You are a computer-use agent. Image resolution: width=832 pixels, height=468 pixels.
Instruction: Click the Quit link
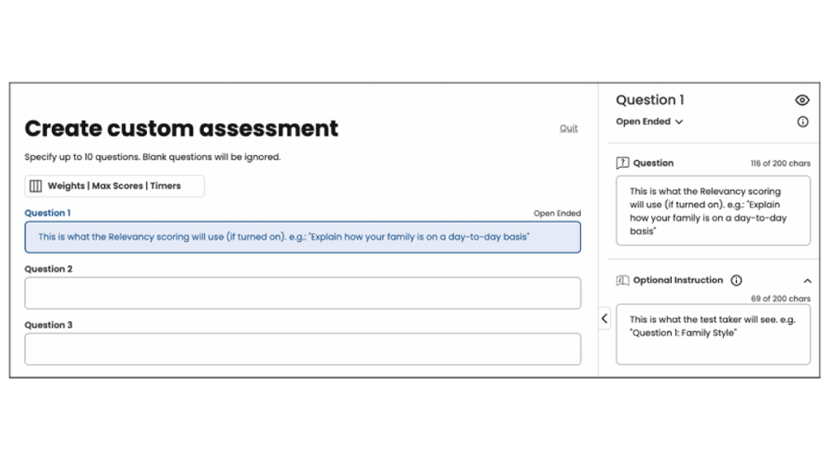[569, 128]
